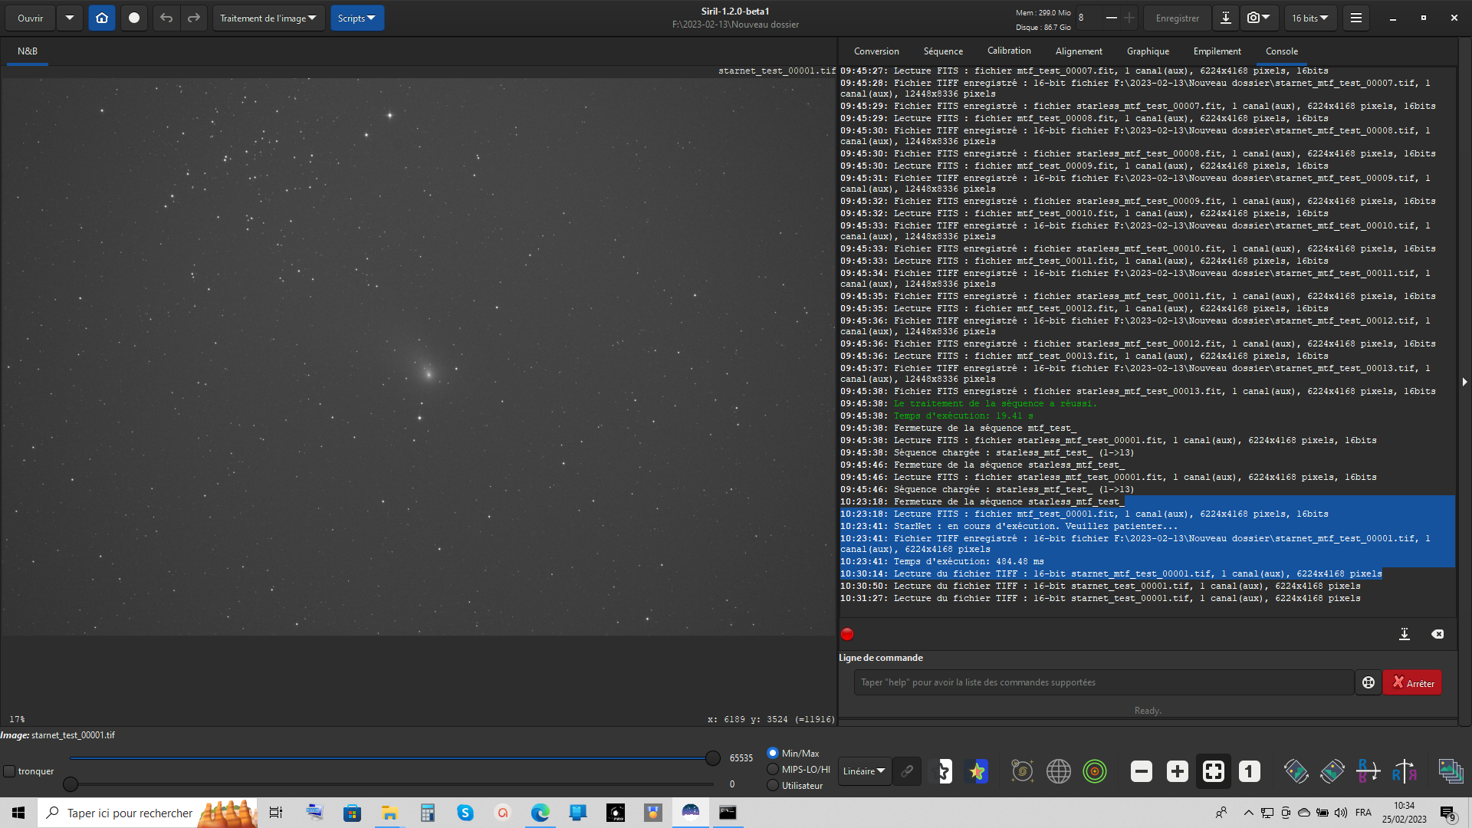Click the home working directory icon
Viewport: 1472px width, 828px height.
coord(102,18)
